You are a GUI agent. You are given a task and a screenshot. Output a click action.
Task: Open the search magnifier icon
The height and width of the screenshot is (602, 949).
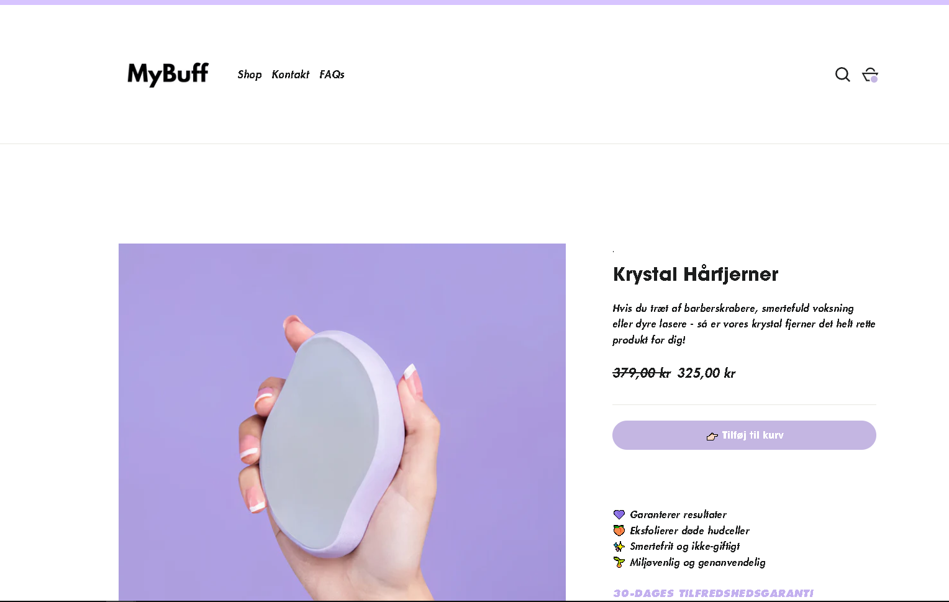(842, 75)
